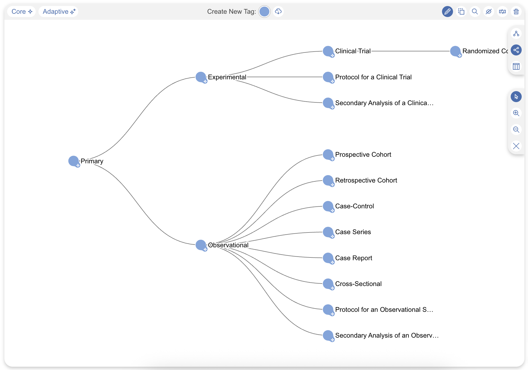Image resolution: width=528 pixels, height=370 pixels.
Task: Switch to the table columns view icon
Action: [516, 66]
